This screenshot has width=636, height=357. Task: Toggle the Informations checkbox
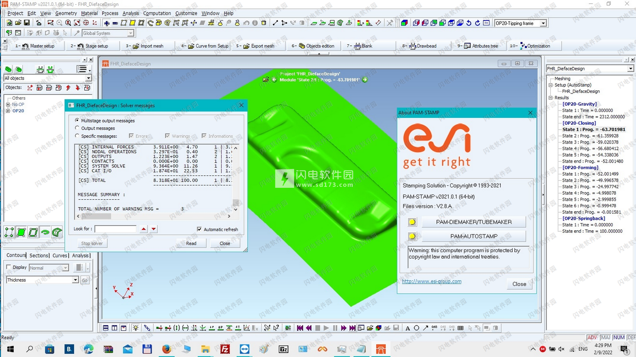pyautogui.click(x=204, y=136)
